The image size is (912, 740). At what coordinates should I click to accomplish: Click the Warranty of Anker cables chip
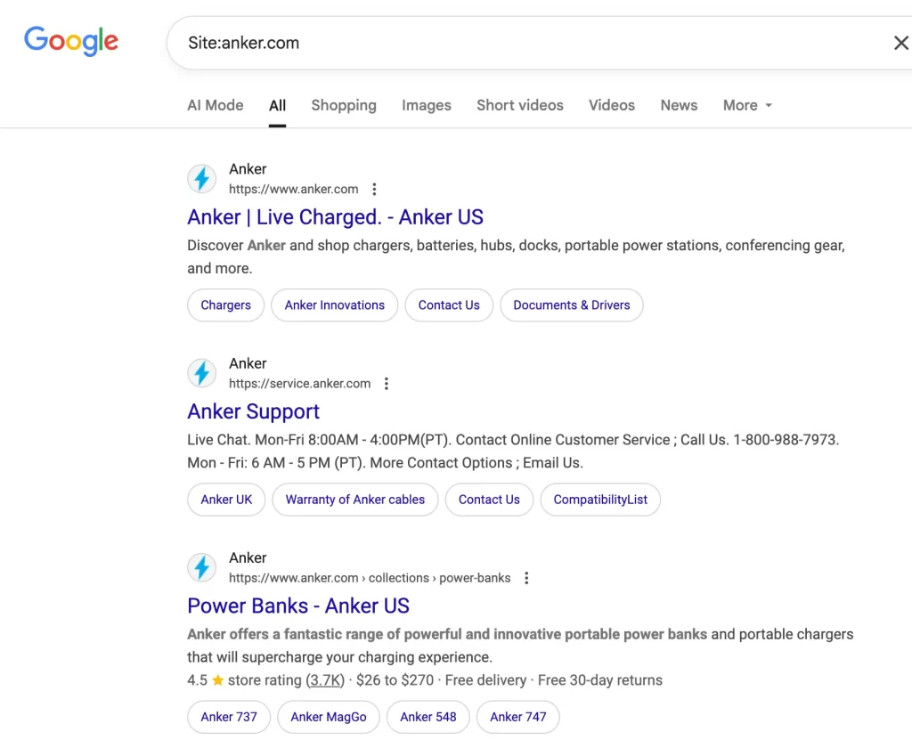[x=355, y=500]
